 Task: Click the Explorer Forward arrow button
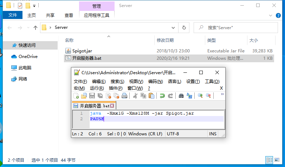coord(20,28)
